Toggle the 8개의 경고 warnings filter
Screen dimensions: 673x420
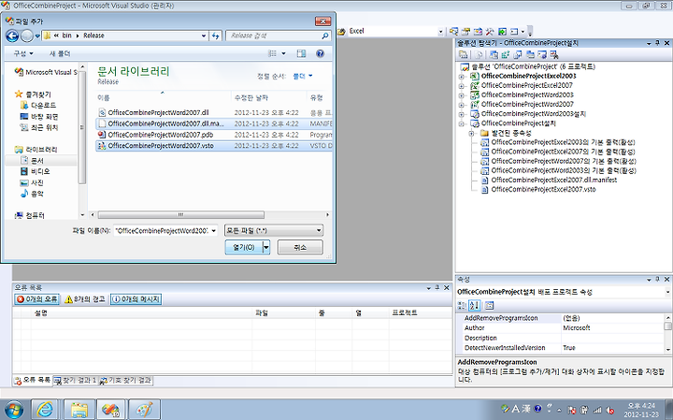84,299
